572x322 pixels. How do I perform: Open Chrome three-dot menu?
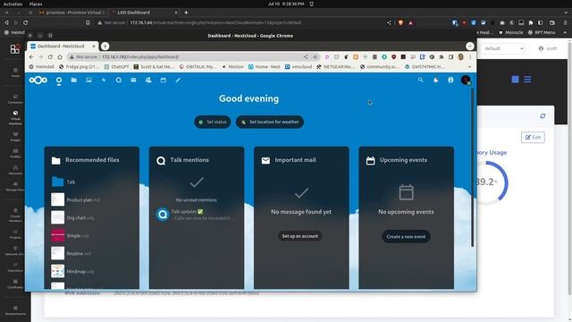[x=470, y=57]
